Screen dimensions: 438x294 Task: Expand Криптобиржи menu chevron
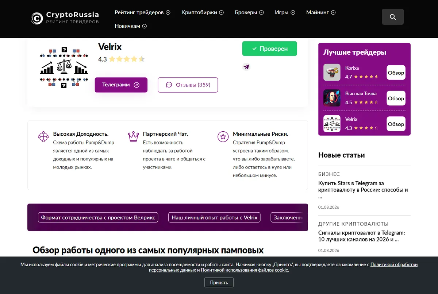221,12
